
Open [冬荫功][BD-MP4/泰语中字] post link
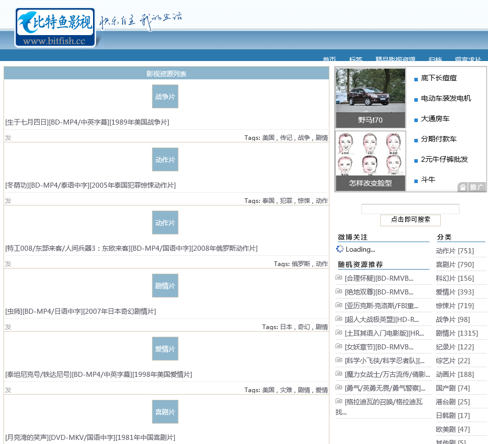point(90,185)
